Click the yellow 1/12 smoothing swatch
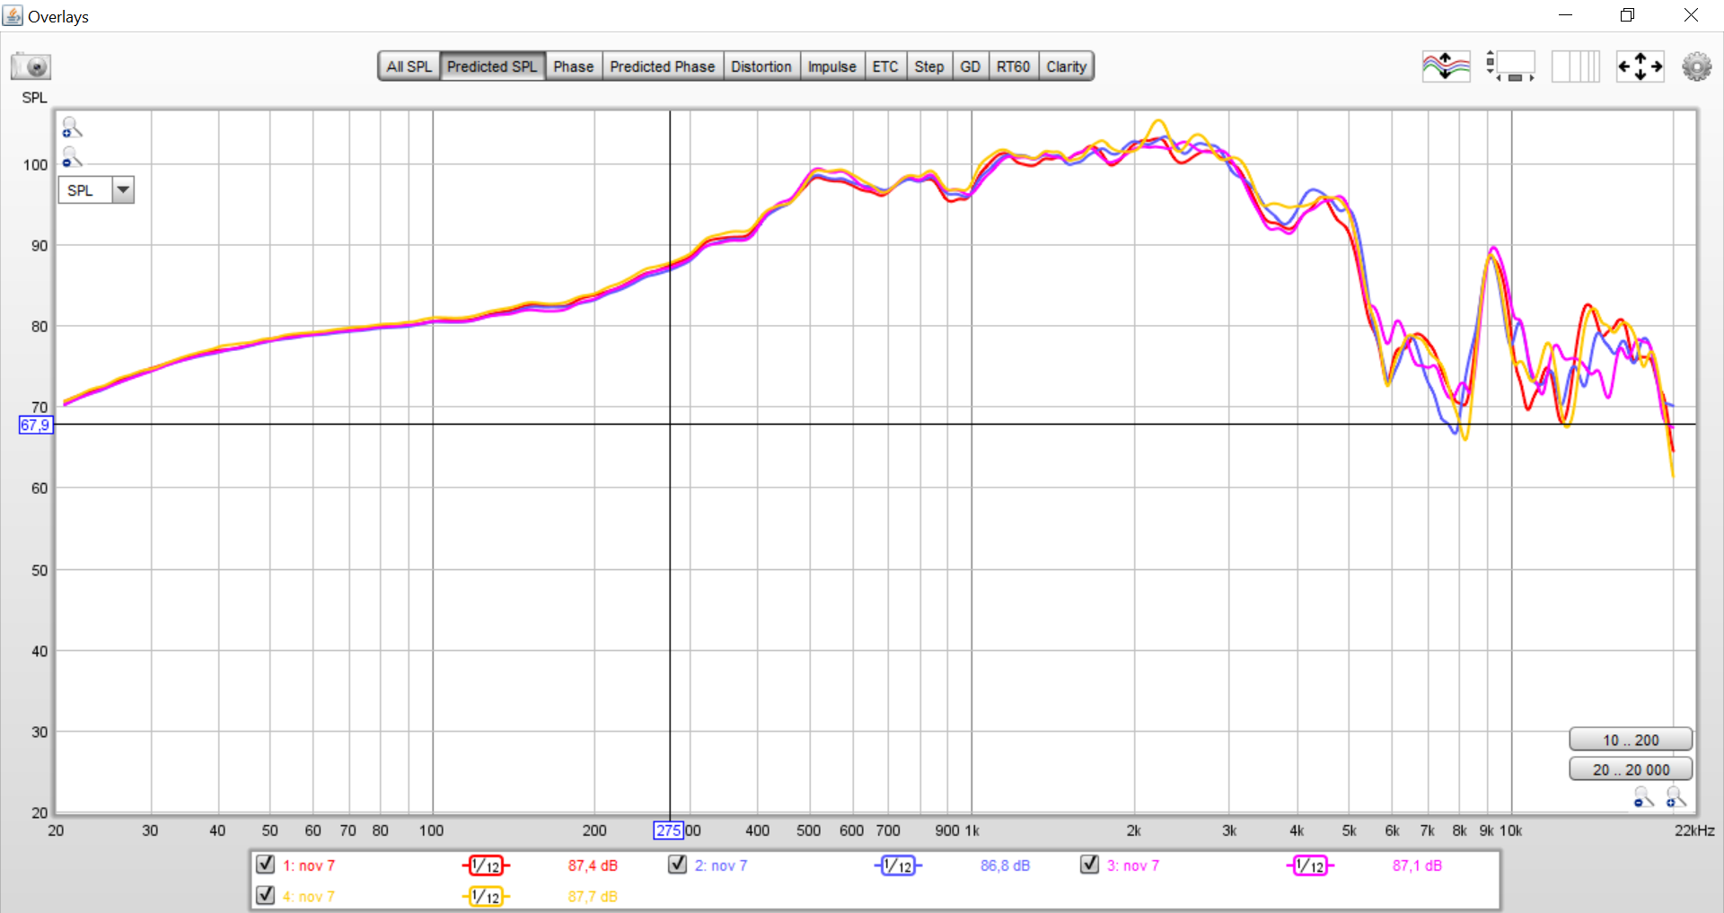 (x=486, y=896)
